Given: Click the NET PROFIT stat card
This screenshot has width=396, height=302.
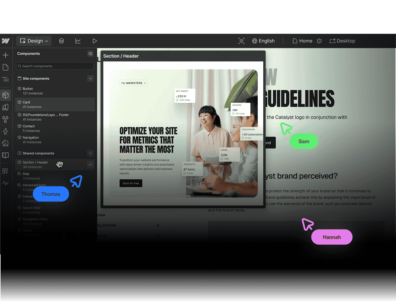Looking at the screenshot, I should click(185, 96).
